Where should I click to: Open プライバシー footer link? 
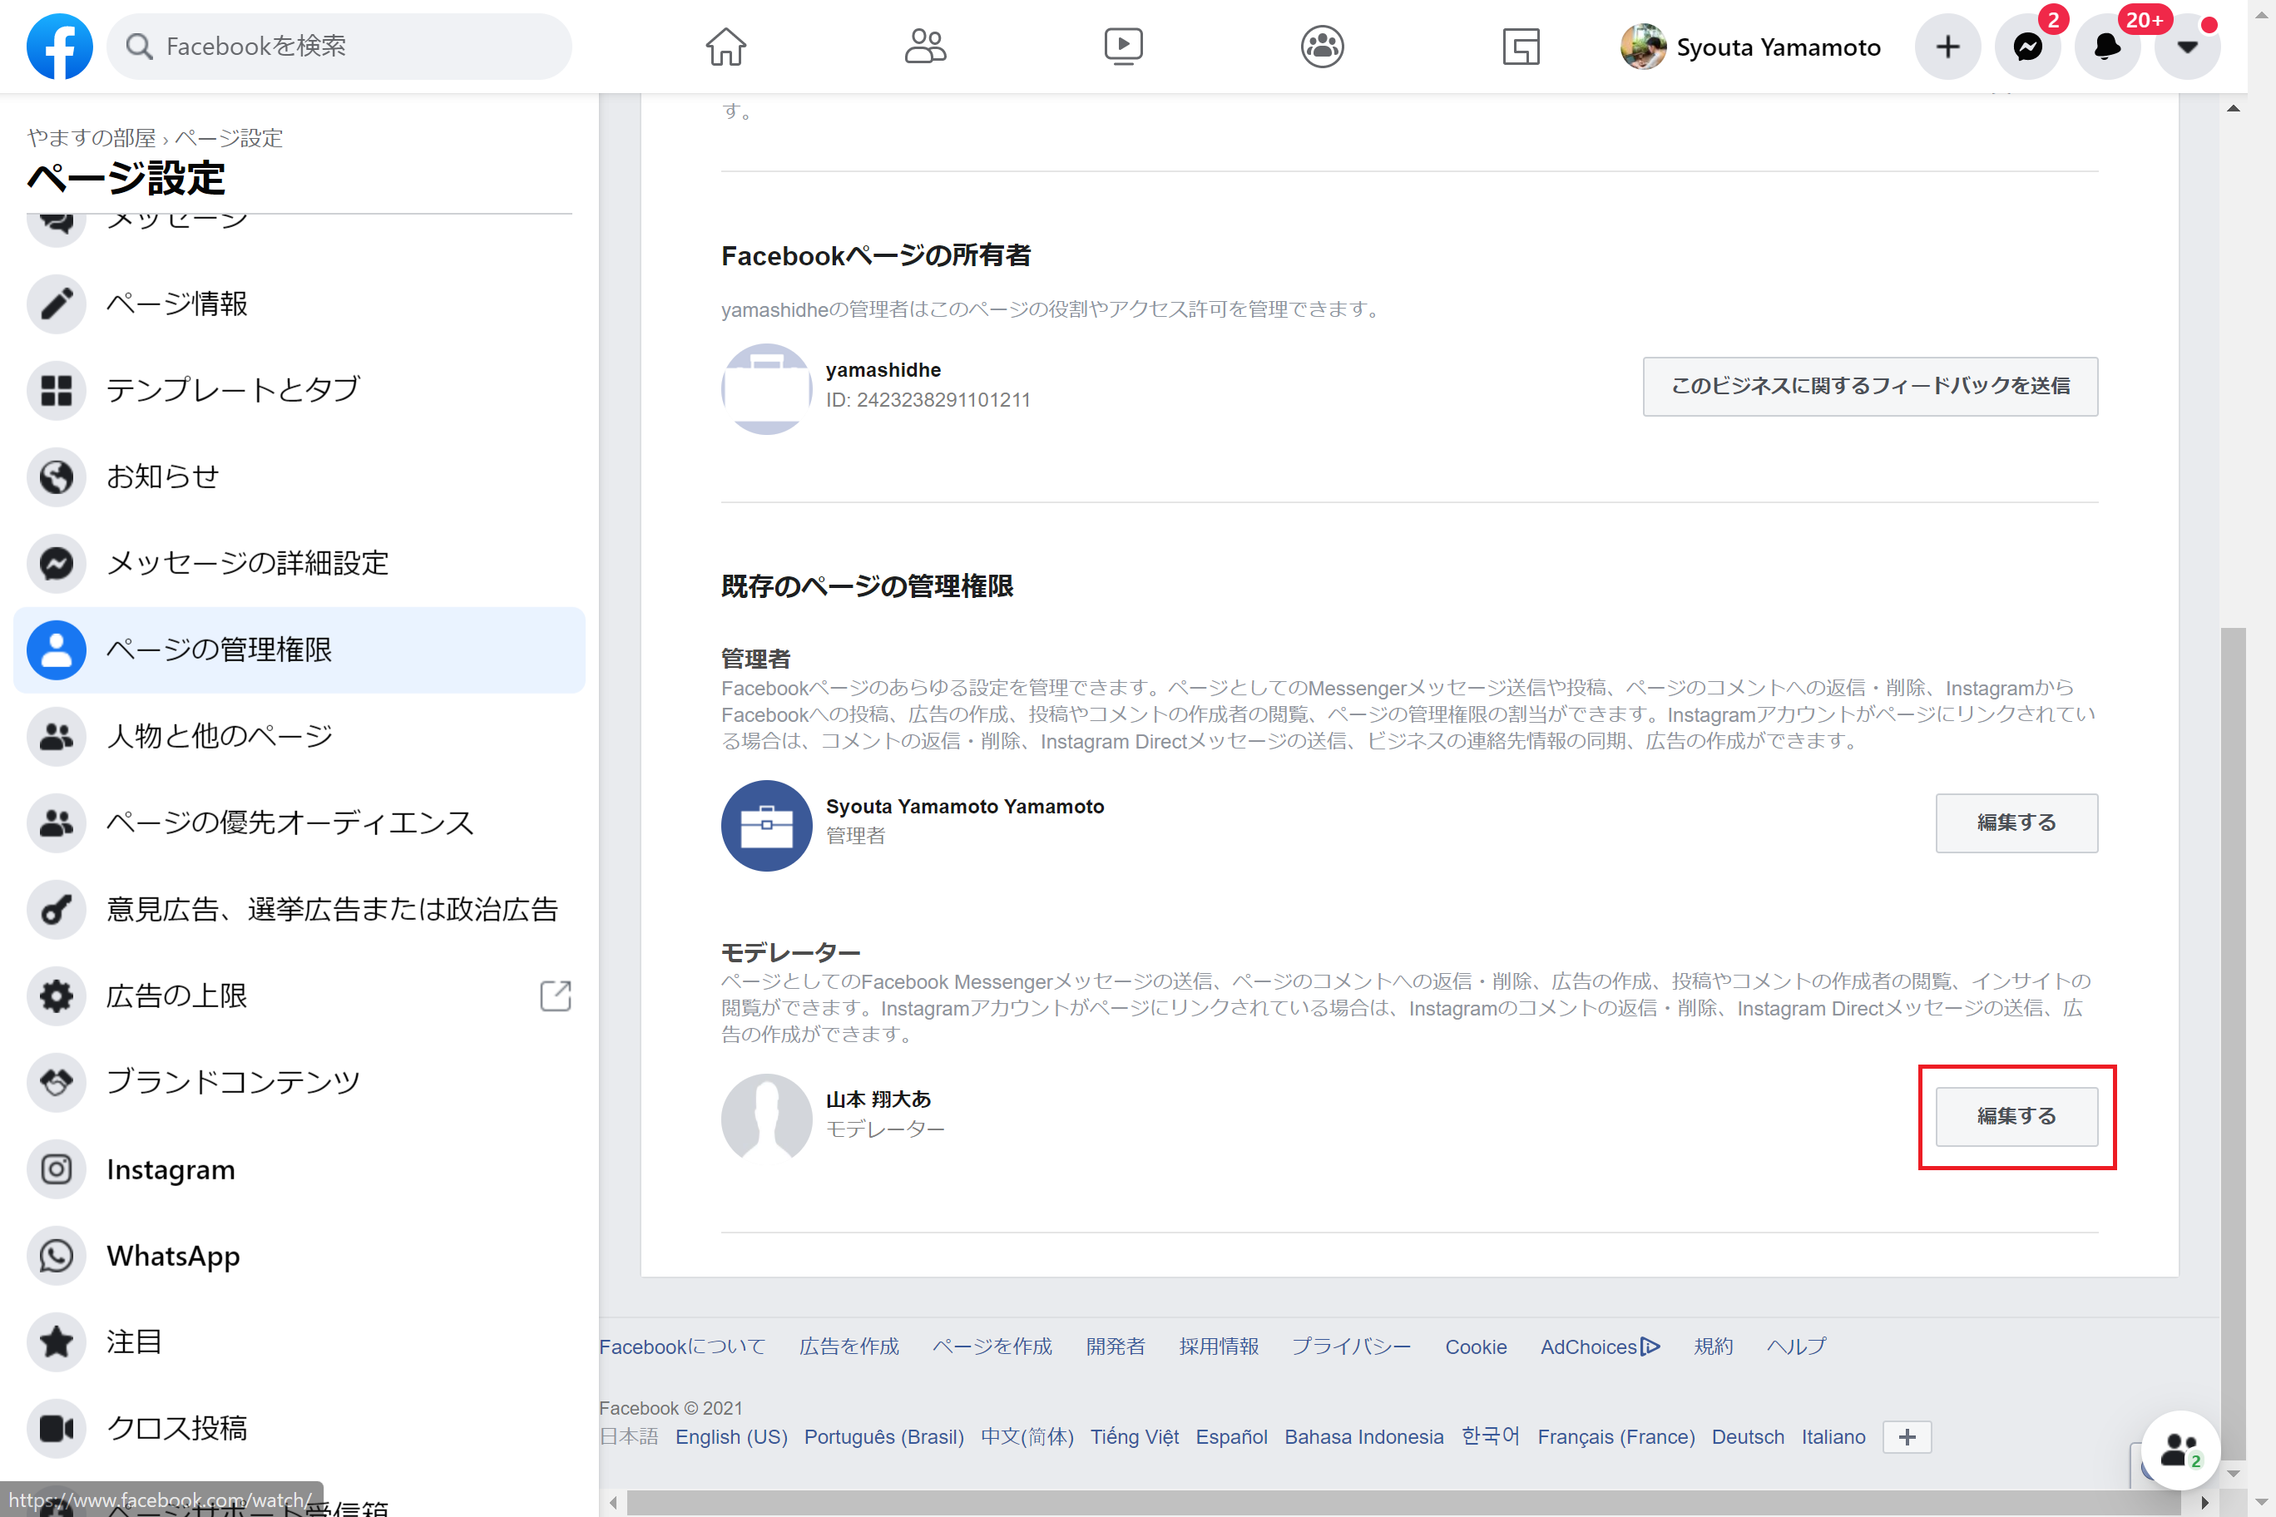click(x=1352, y=1347)
